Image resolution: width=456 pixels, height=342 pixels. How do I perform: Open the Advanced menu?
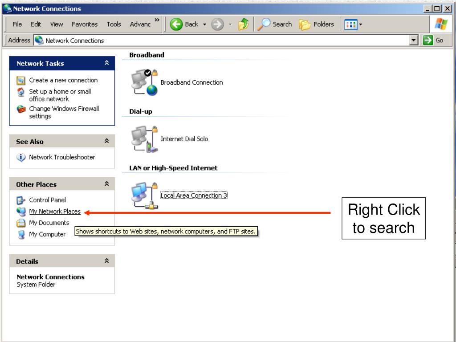[x=140, y=24]
